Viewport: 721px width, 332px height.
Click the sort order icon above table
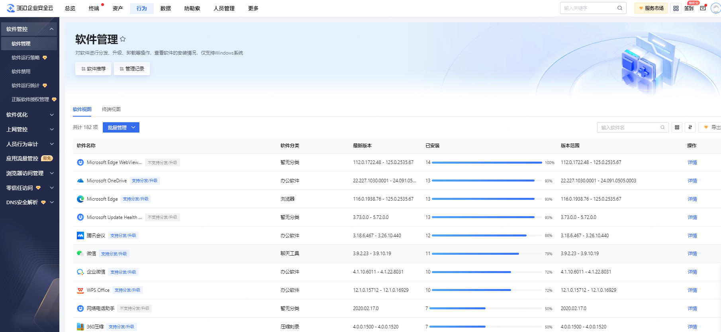click(690, 127)
